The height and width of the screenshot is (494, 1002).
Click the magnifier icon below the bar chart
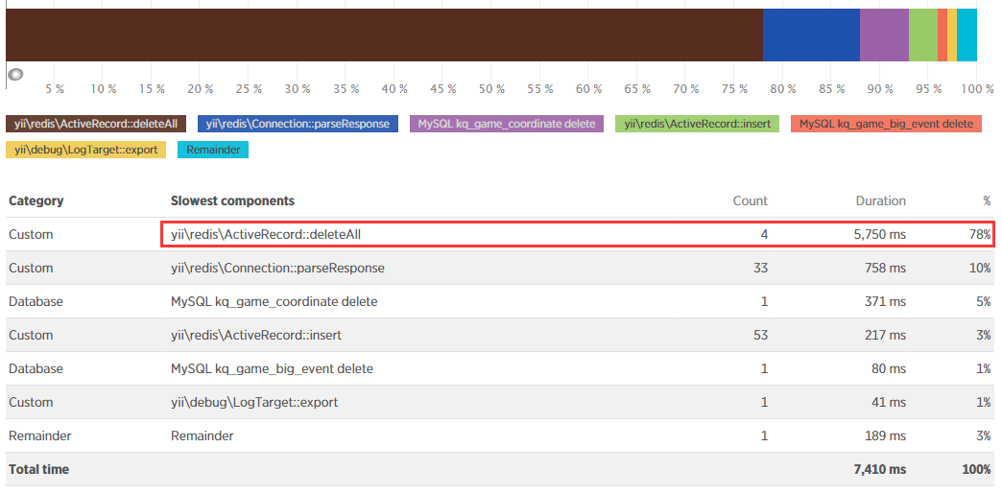pos(15,74)
